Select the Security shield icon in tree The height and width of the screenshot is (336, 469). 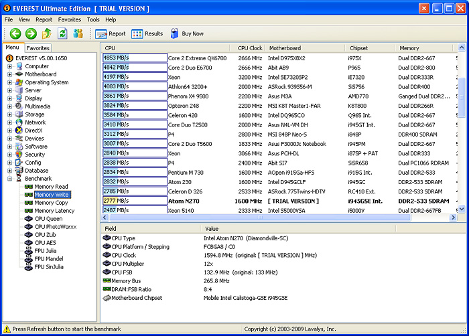click(19, 155)
